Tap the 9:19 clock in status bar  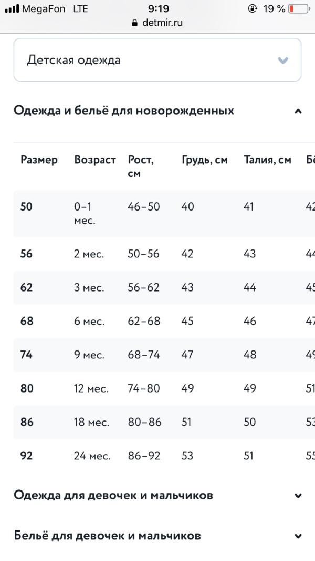pyautogui.click(x=159, y=8)
